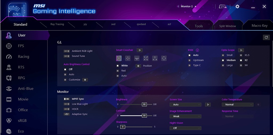This screenshot has width=273, height=135.
Task: Open the settings gear icon
Action: [x=237, y=7]
